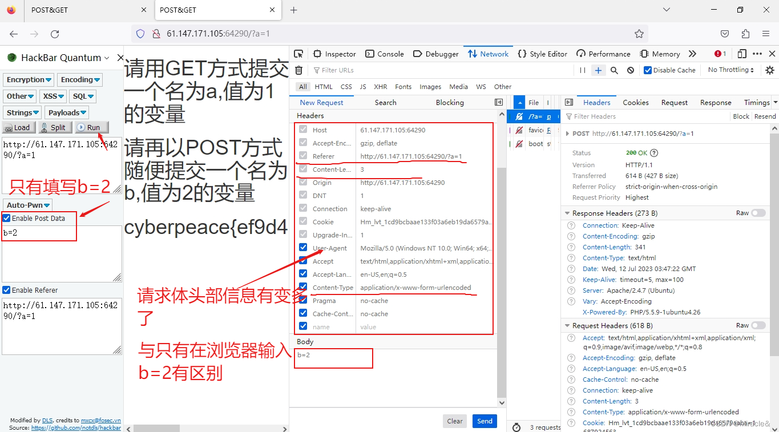This screenshot has width=779, height=432.
Task: Click the plus icon for new request
Action: [598, 70]
